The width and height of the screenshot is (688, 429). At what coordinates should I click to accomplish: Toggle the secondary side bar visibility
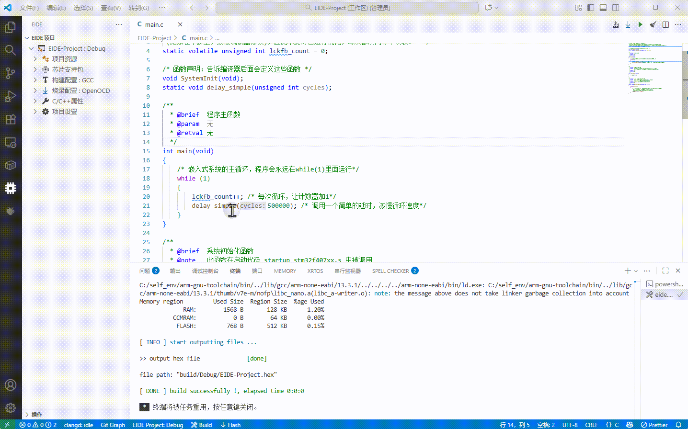[x=616, y=8]
